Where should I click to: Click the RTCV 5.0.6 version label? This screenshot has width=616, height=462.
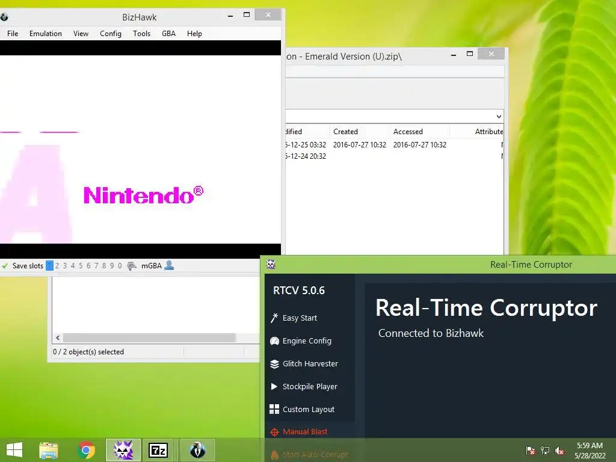pos(298,291)
